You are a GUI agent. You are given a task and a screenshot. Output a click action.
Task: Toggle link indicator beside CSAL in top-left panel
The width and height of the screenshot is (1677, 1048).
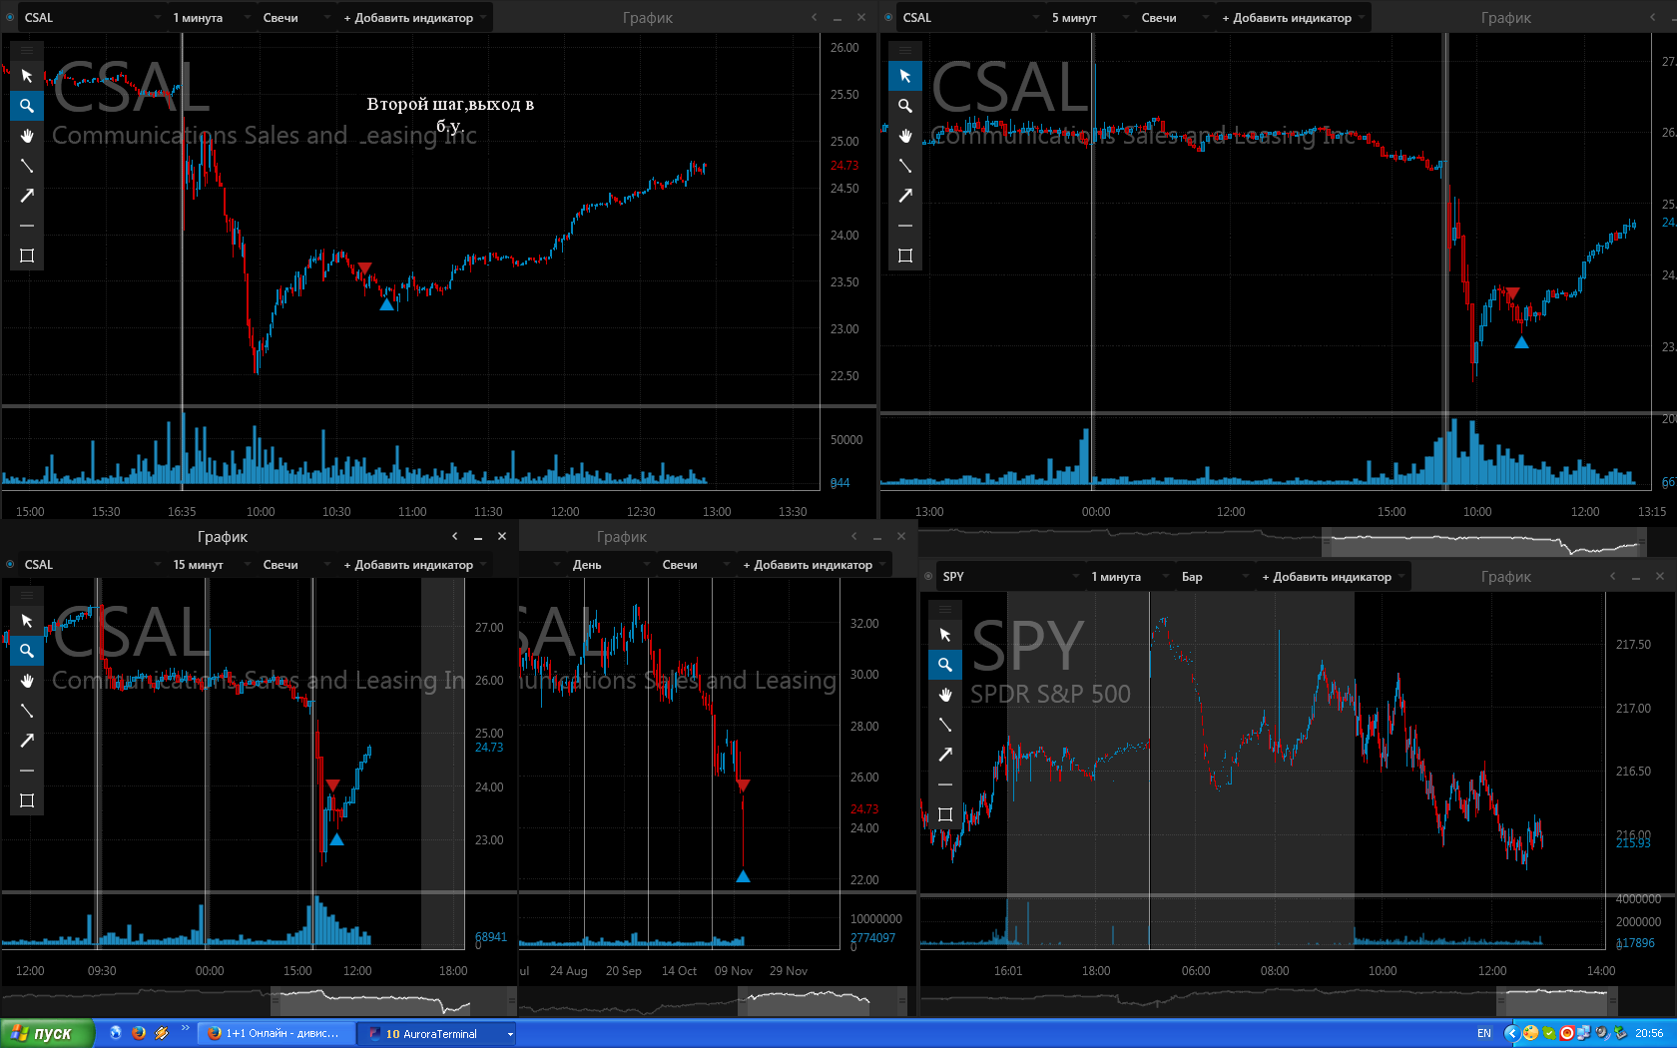pos(10,18)
